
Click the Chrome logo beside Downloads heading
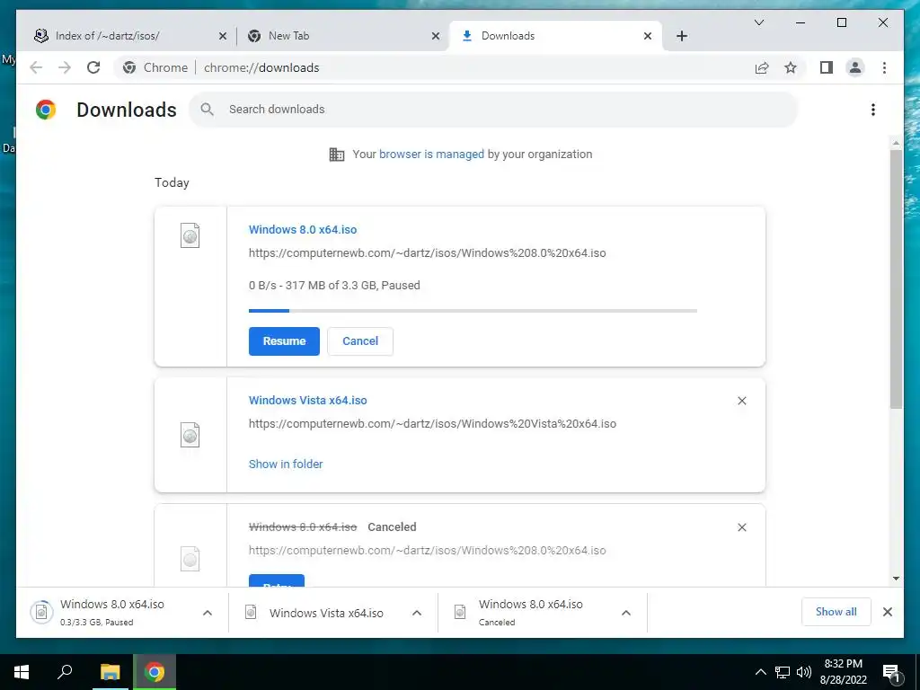[x=46, y=110]
